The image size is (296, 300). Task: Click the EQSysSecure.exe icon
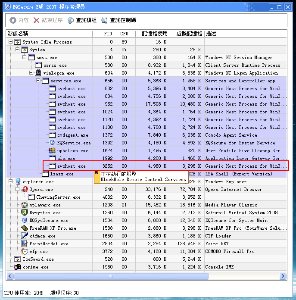coord(25,220)
